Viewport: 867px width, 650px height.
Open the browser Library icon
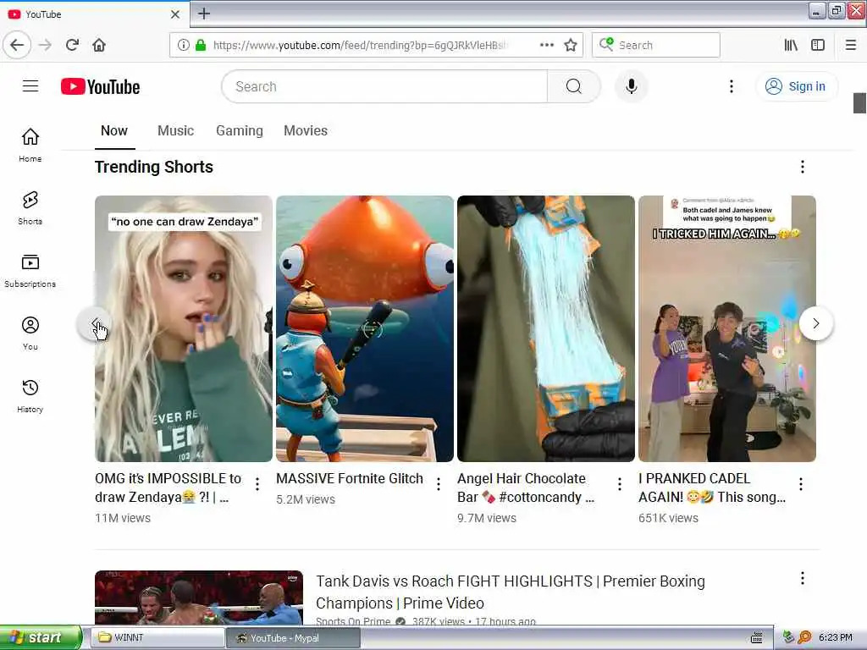tap(791, 45)
